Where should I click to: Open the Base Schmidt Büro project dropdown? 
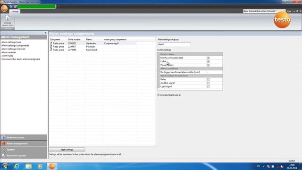click(264, 11)
